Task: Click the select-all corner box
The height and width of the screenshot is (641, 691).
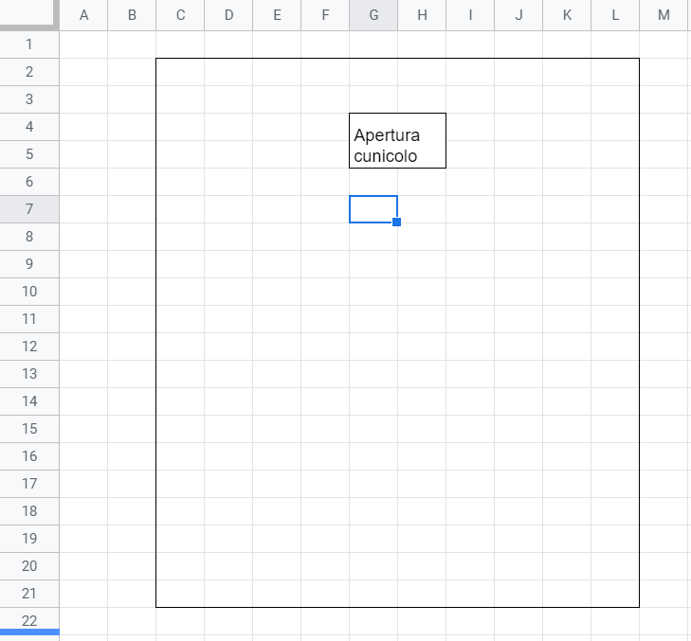Action: pos(28,15)
